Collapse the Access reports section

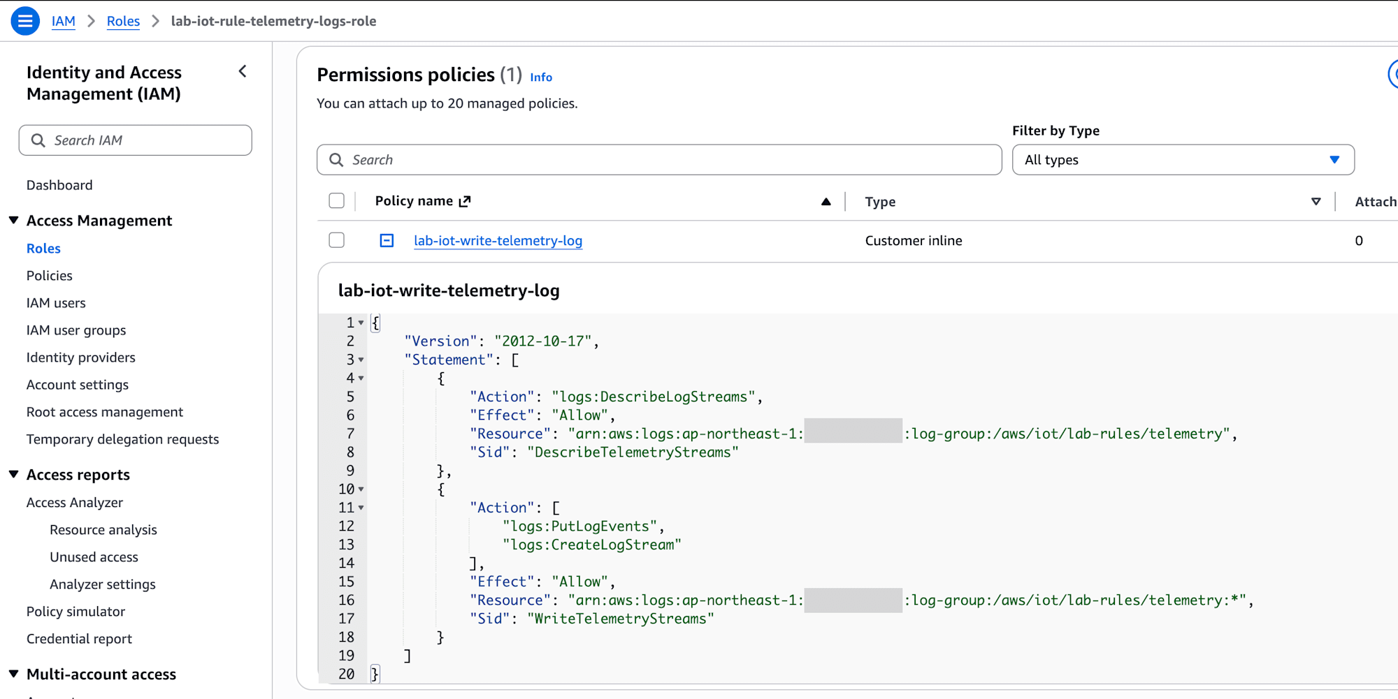tap(13, 474)
